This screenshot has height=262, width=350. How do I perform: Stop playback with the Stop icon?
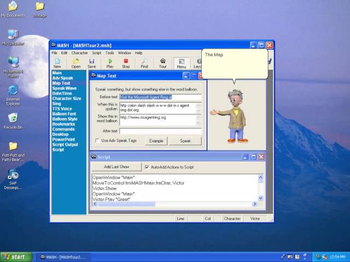126,63
